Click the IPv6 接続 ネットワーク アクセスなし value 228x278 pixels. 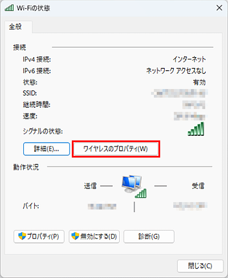pos(176,71)
